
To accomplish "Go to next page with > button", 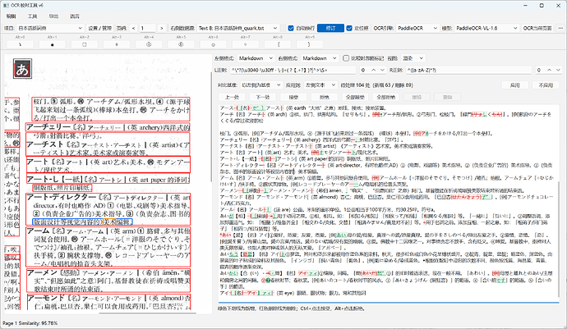I will (x=162, y=28).
